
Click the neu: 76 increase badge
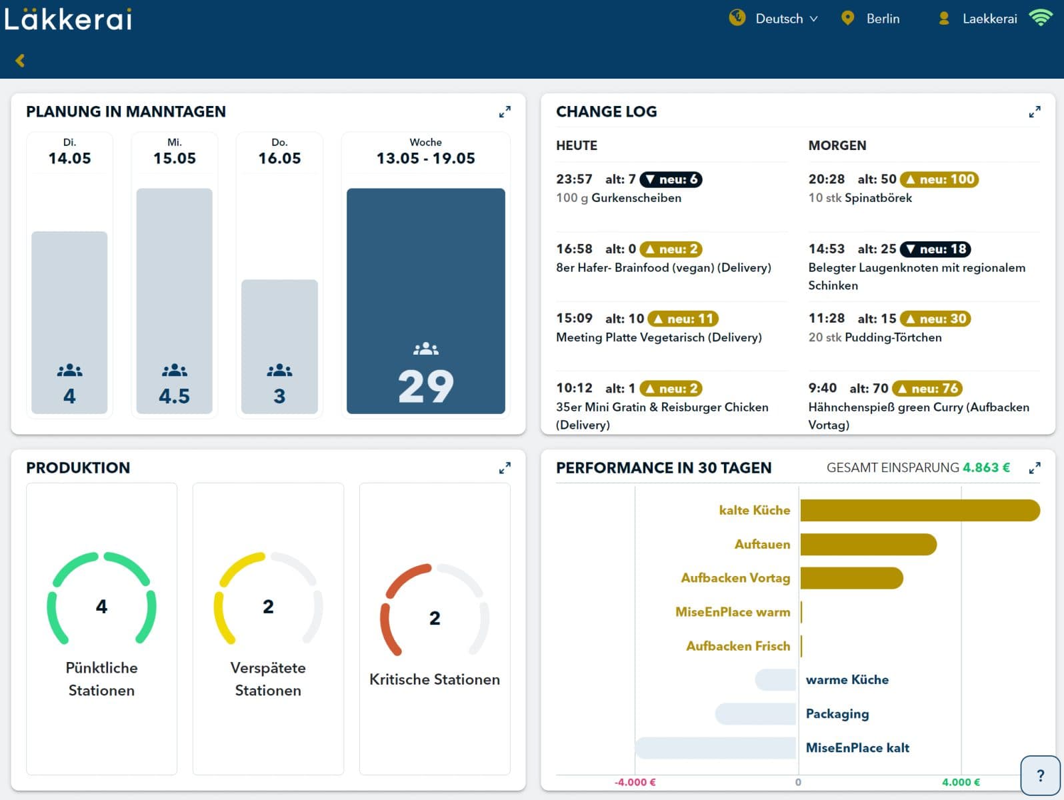(927, 389)
